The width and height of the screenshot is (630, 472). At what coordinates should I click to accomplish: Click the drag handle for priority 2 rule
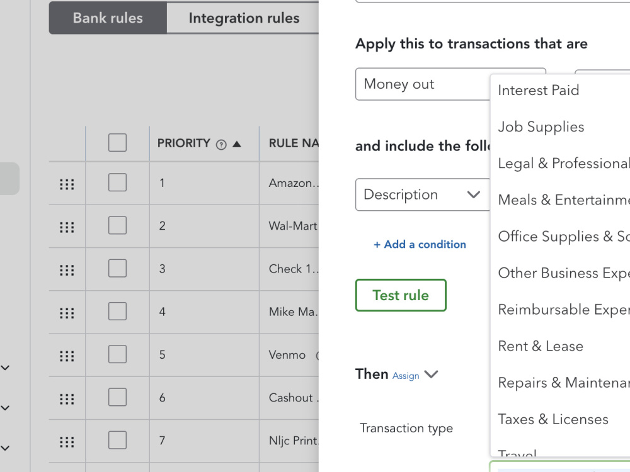click(67, 227)
